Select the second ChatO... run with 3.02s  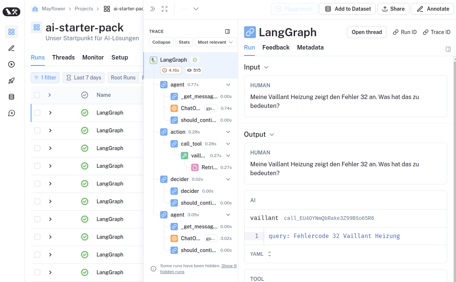(x=202, y=238)
